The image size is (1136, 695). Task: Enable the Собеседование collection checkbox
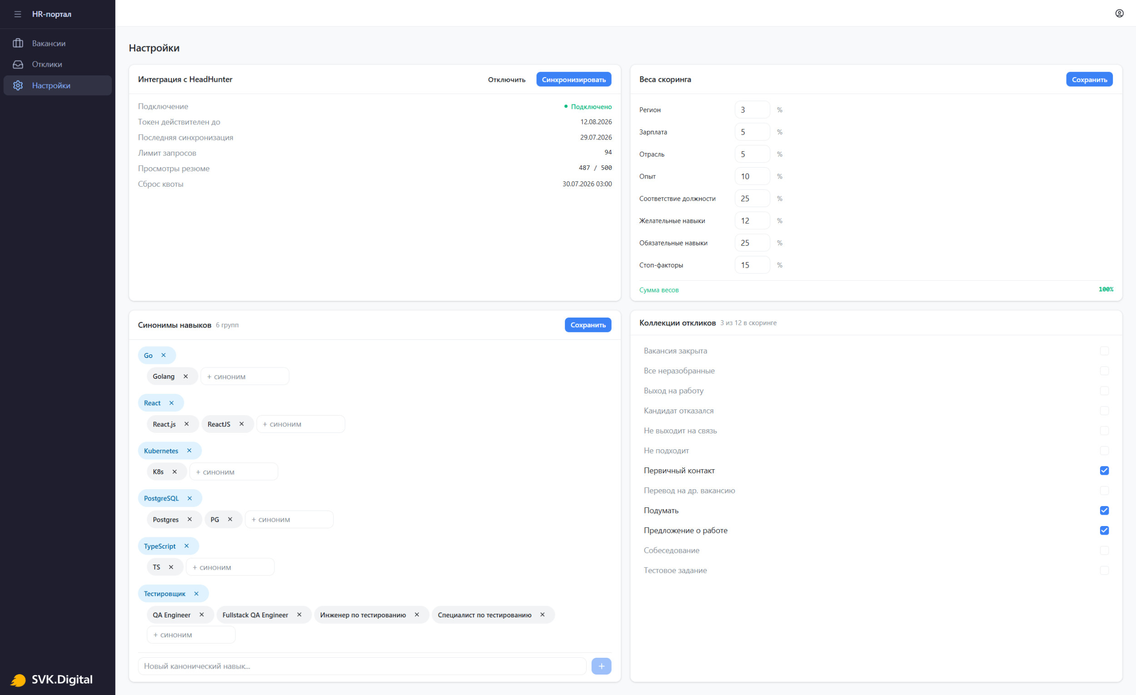[1104, 550]
